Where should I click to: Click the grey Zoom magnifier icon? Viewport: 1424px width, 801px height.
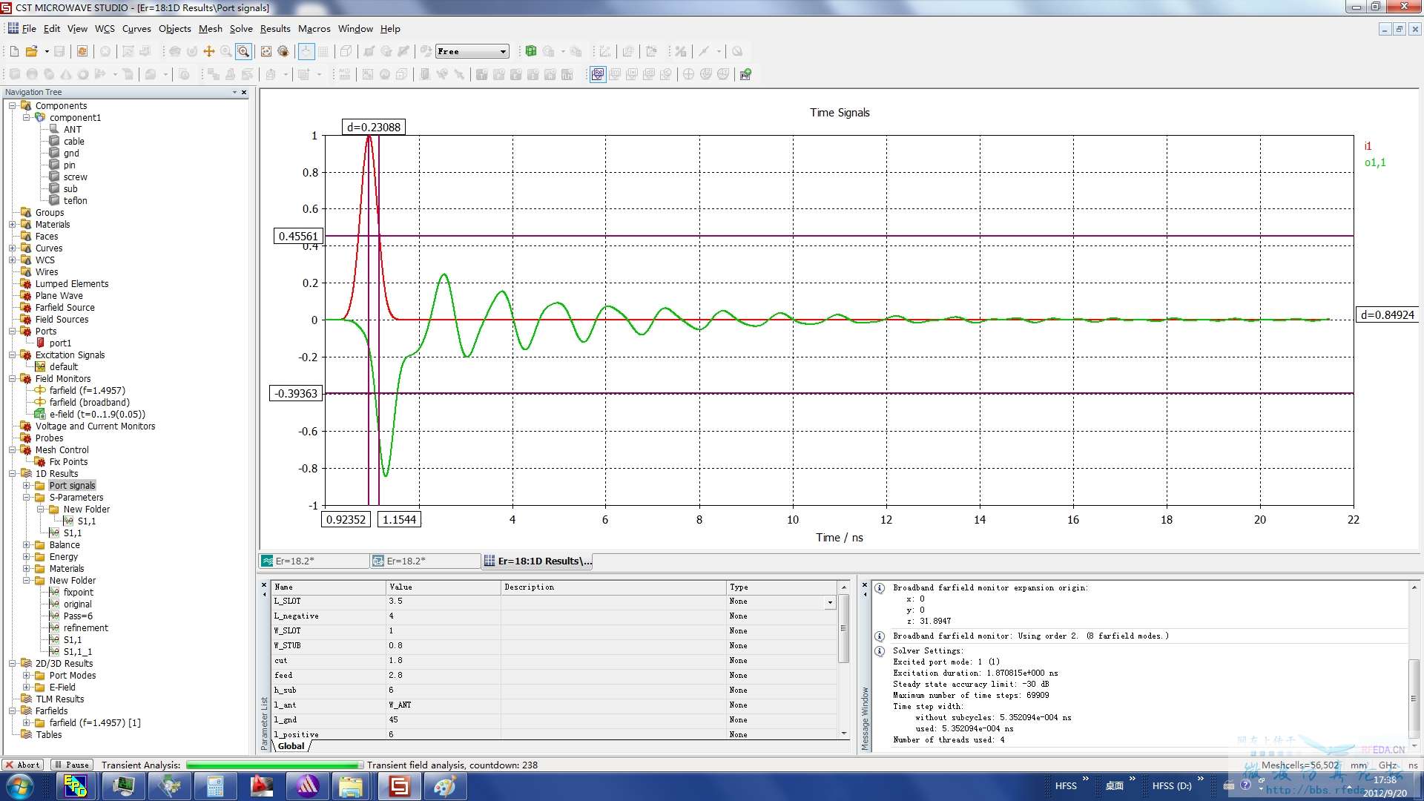coord(225,51)
